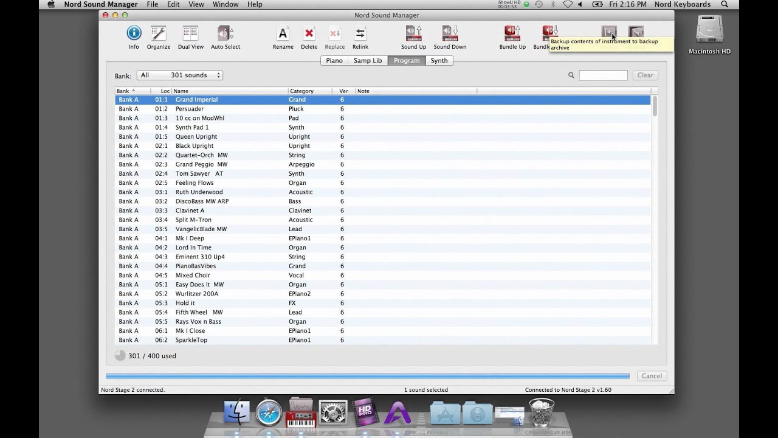The image size is (778, 438).
Task: Click the Clear search button
Action: coord(645,75)
